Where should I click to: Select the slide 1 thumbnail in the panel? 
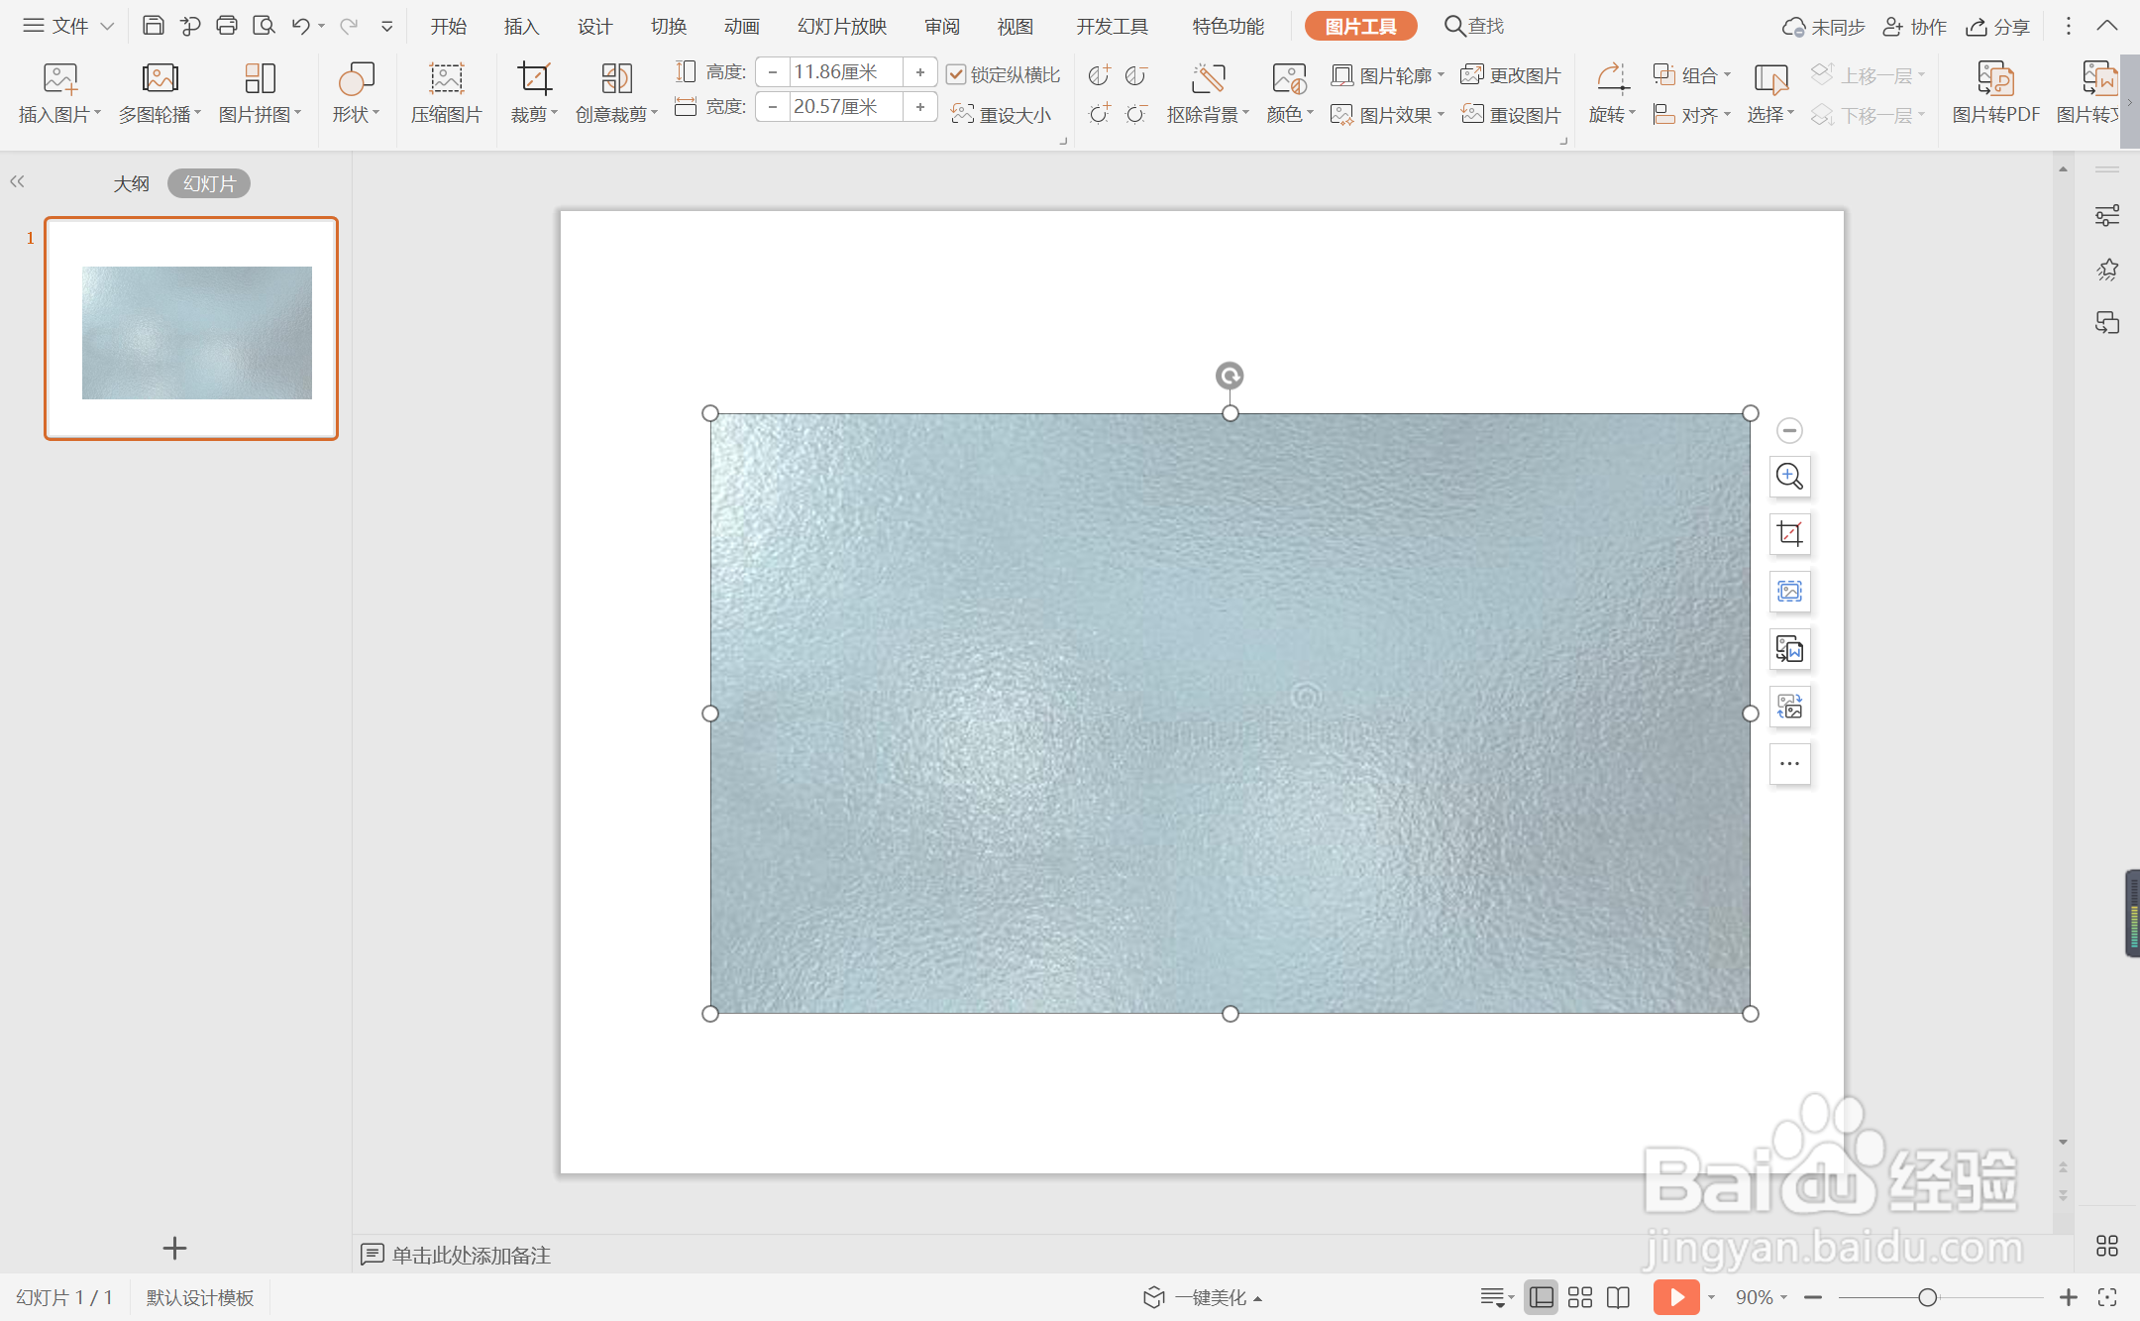pyautogui.click(x=191, y=329)
